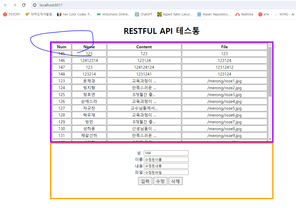Click the 넘 input field containing 144

tap(166, 153)
